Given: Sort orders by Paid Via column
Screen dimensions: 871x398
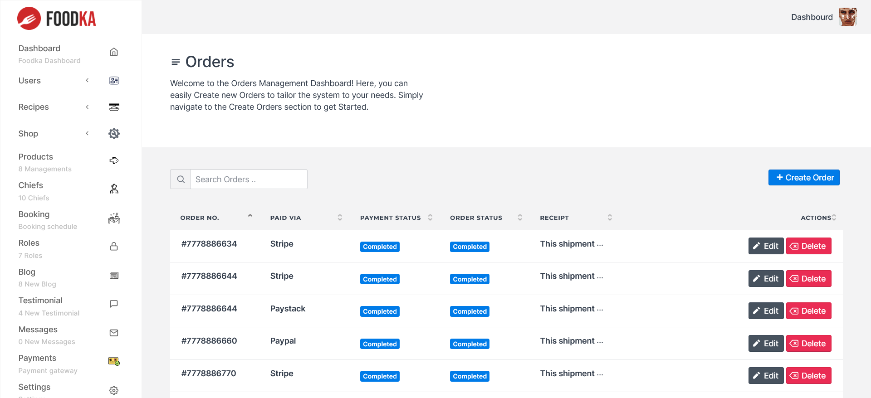Looking at the screenshot, I should (x=340, y=218).
